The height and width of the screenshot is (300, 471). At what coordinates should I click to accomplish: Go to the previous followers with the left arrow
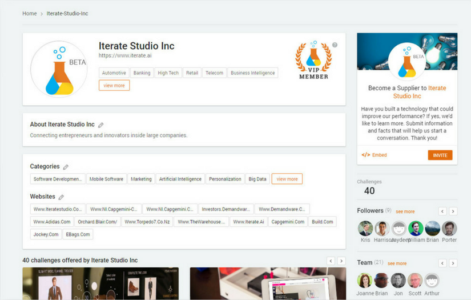(x=442, y=211)
